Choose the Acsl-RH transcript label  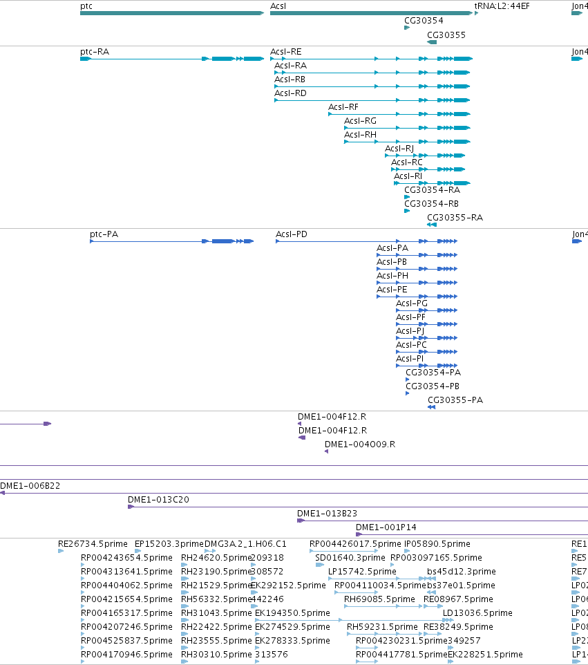[x=360, y=134]
